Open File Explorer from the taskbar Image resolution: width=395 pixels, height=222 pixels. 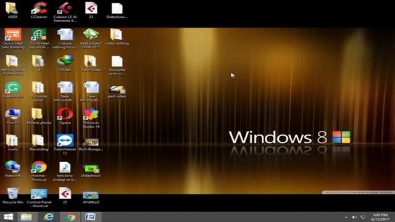tap(27, 217)
